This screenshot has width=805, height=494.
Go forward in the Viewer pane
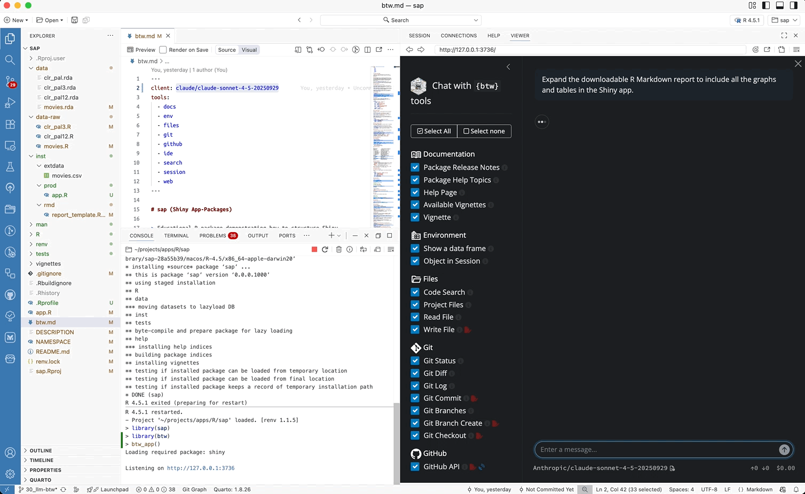421,50
